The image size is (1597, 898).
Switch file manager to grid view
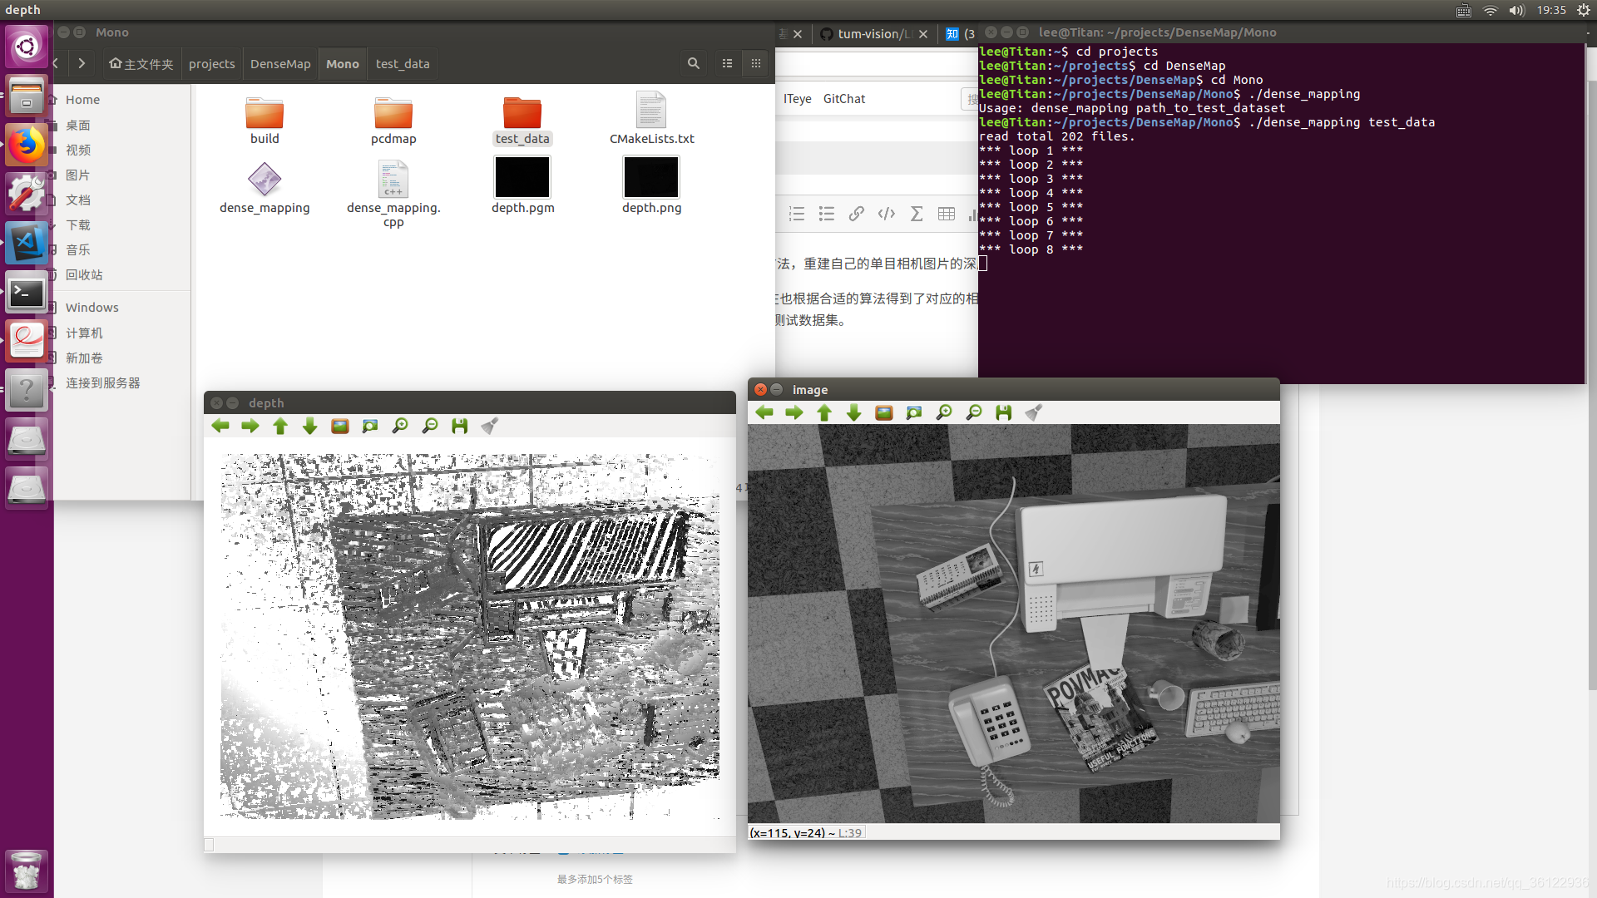click(755, 63)
